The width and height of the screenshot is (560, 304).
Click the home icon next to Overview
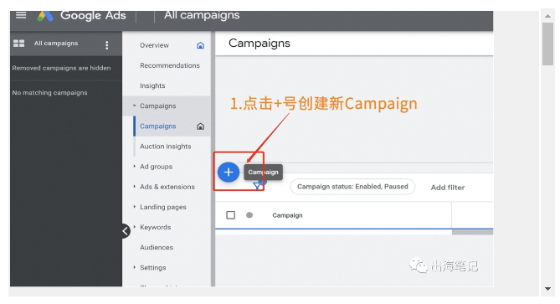tap(201, 45)
